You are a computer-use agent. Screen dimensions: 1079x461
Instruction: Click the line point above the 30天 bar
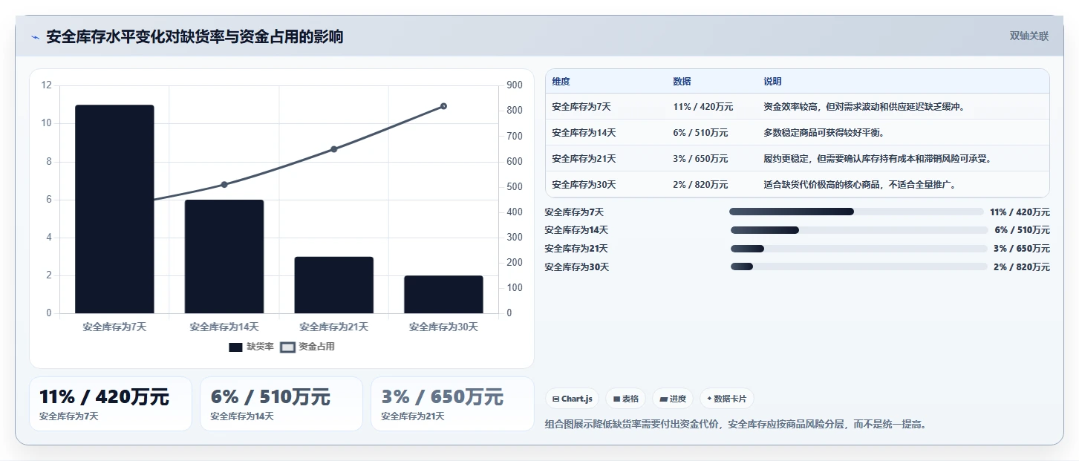443,106
